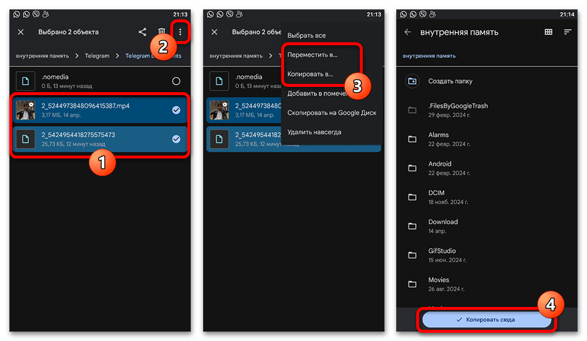Choose Выбрать все from the menu

point(306,36)
